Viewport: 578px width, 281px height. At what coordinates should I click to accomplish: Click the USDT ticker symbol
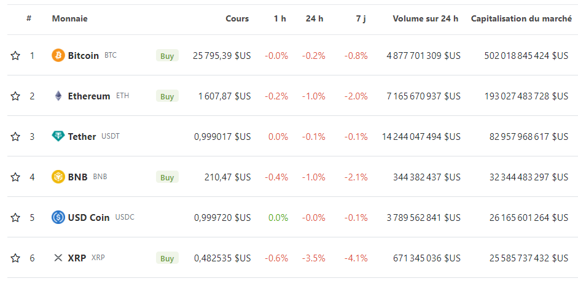coord(111,136)
